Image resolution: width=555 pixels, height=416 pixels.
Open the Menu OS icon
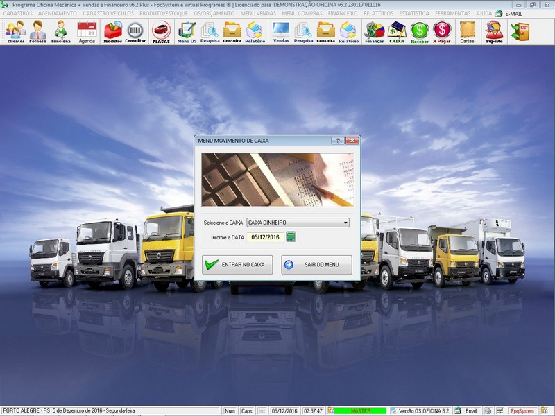(x=187, y=31)
